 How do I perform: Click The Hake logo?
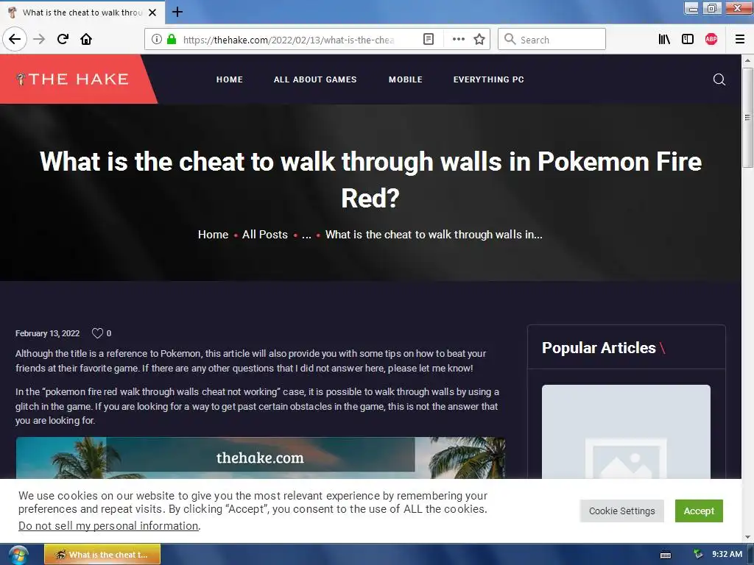(x=72, y=79)
